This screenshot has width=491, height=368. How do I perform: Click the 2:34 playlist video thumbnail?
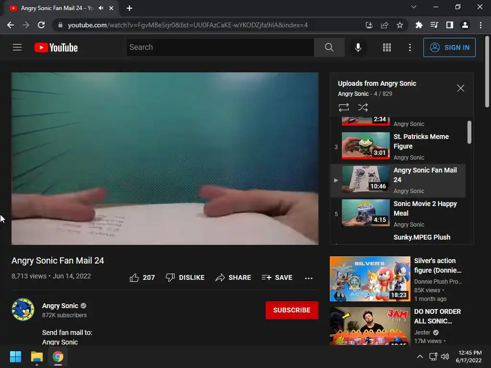click(365, 121)
